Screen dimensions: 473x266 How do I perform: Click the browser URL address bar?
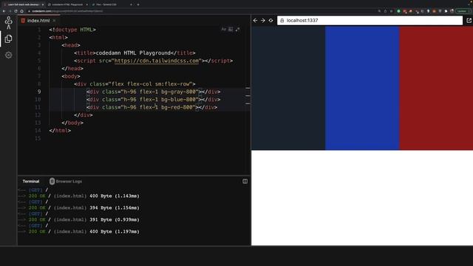tap(199, 11)
